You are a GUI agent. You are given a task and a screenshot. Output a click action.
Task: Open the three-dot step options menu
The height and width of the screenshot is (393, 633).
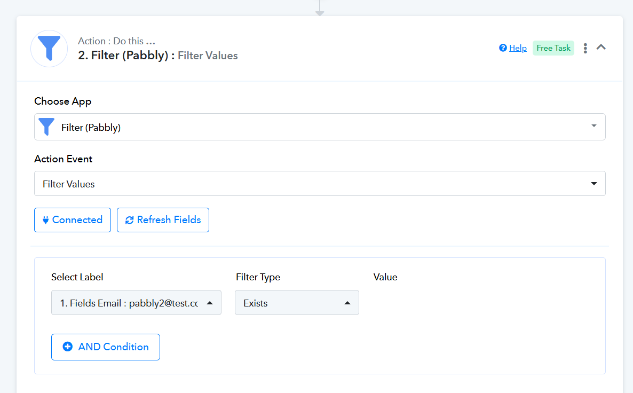pos(585,48)
